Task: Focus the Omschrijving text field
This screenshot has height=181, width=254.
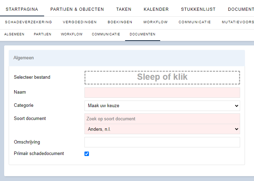Action: click(x=162, y=142)
